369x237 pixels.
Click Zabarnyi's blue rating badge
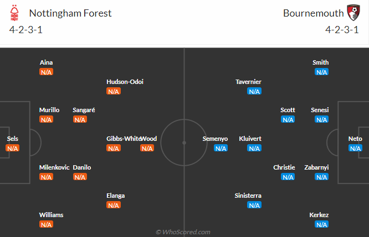click(x=321, y=177)
